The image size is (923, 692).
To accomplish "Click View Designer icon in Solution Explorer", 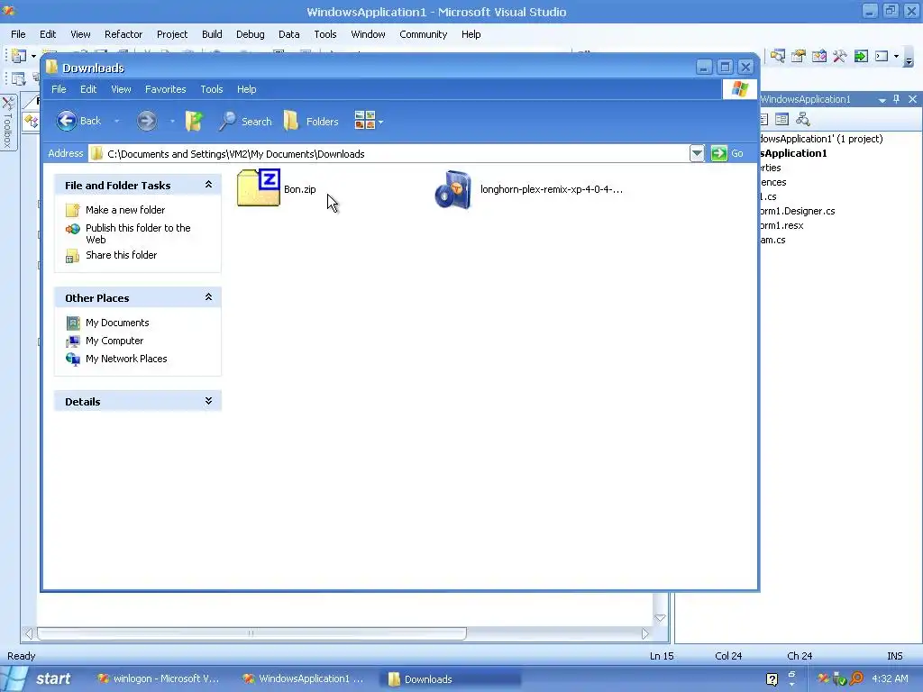I will [x=781, y=120].
